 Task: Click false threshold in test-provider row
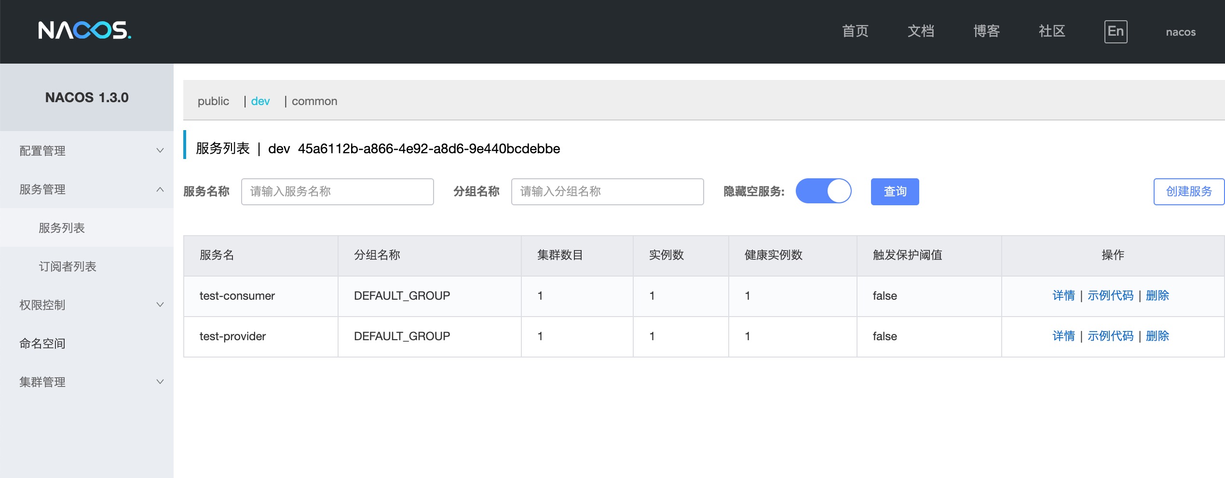tap(885, 336)
